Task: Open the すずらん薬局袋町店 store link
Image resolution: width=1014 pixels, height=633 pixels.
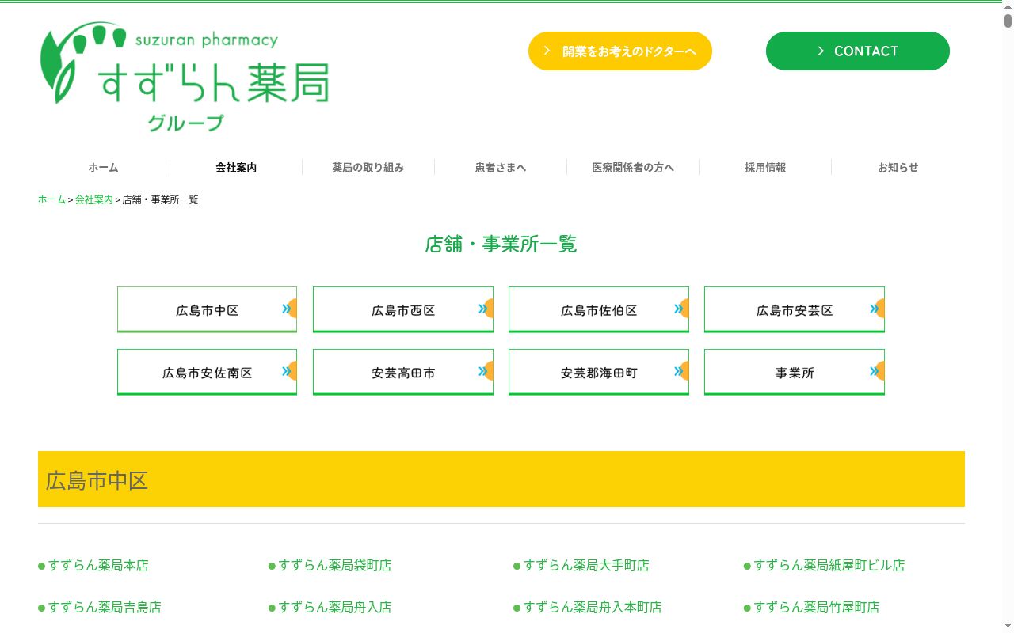Action: point(335,566)
